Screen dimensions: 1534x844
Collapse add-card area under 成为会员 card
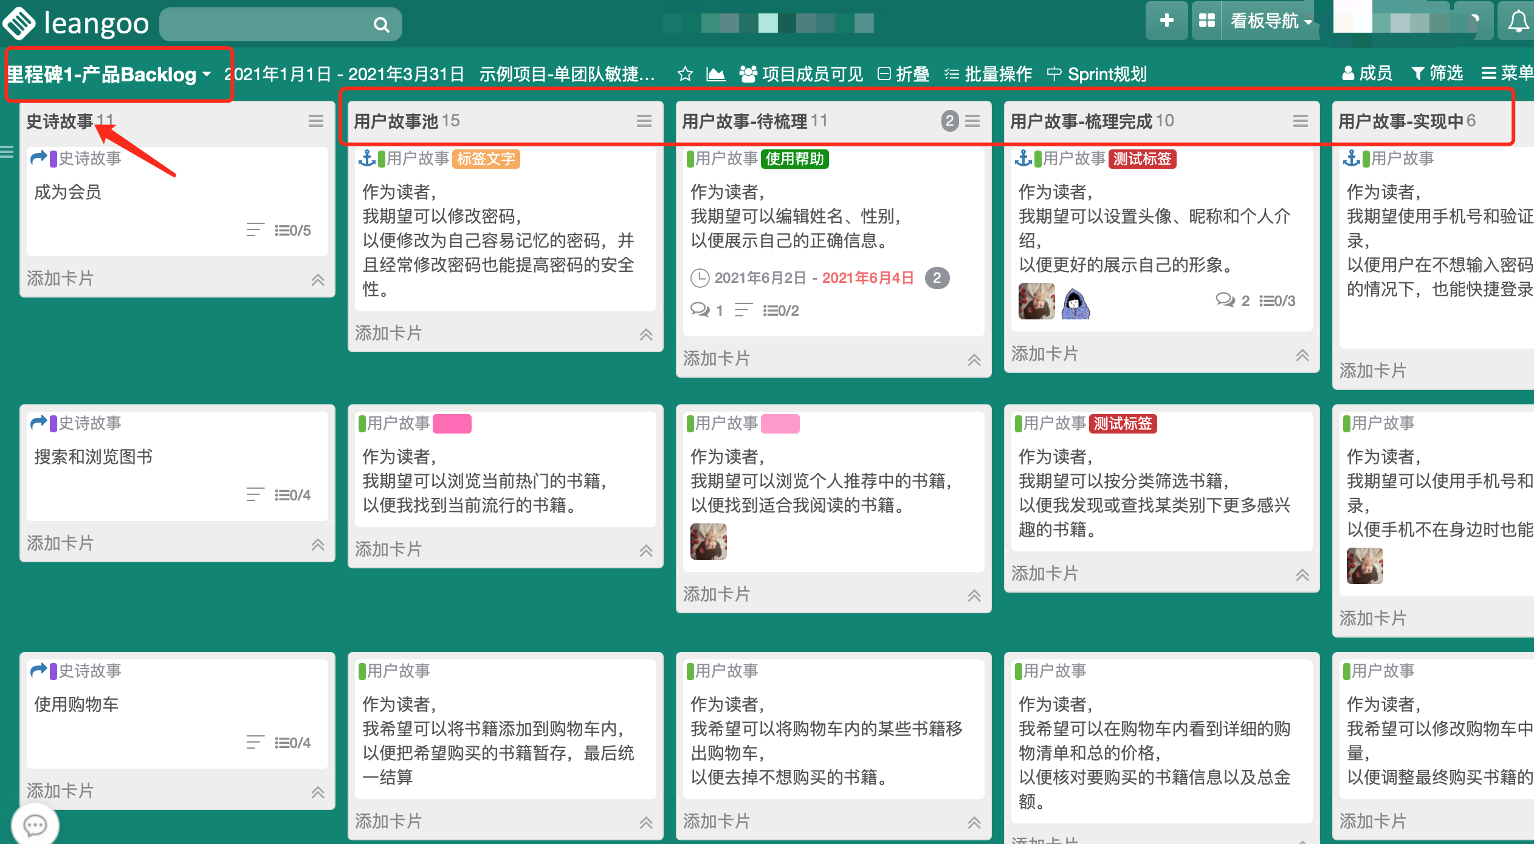(318, 280)
